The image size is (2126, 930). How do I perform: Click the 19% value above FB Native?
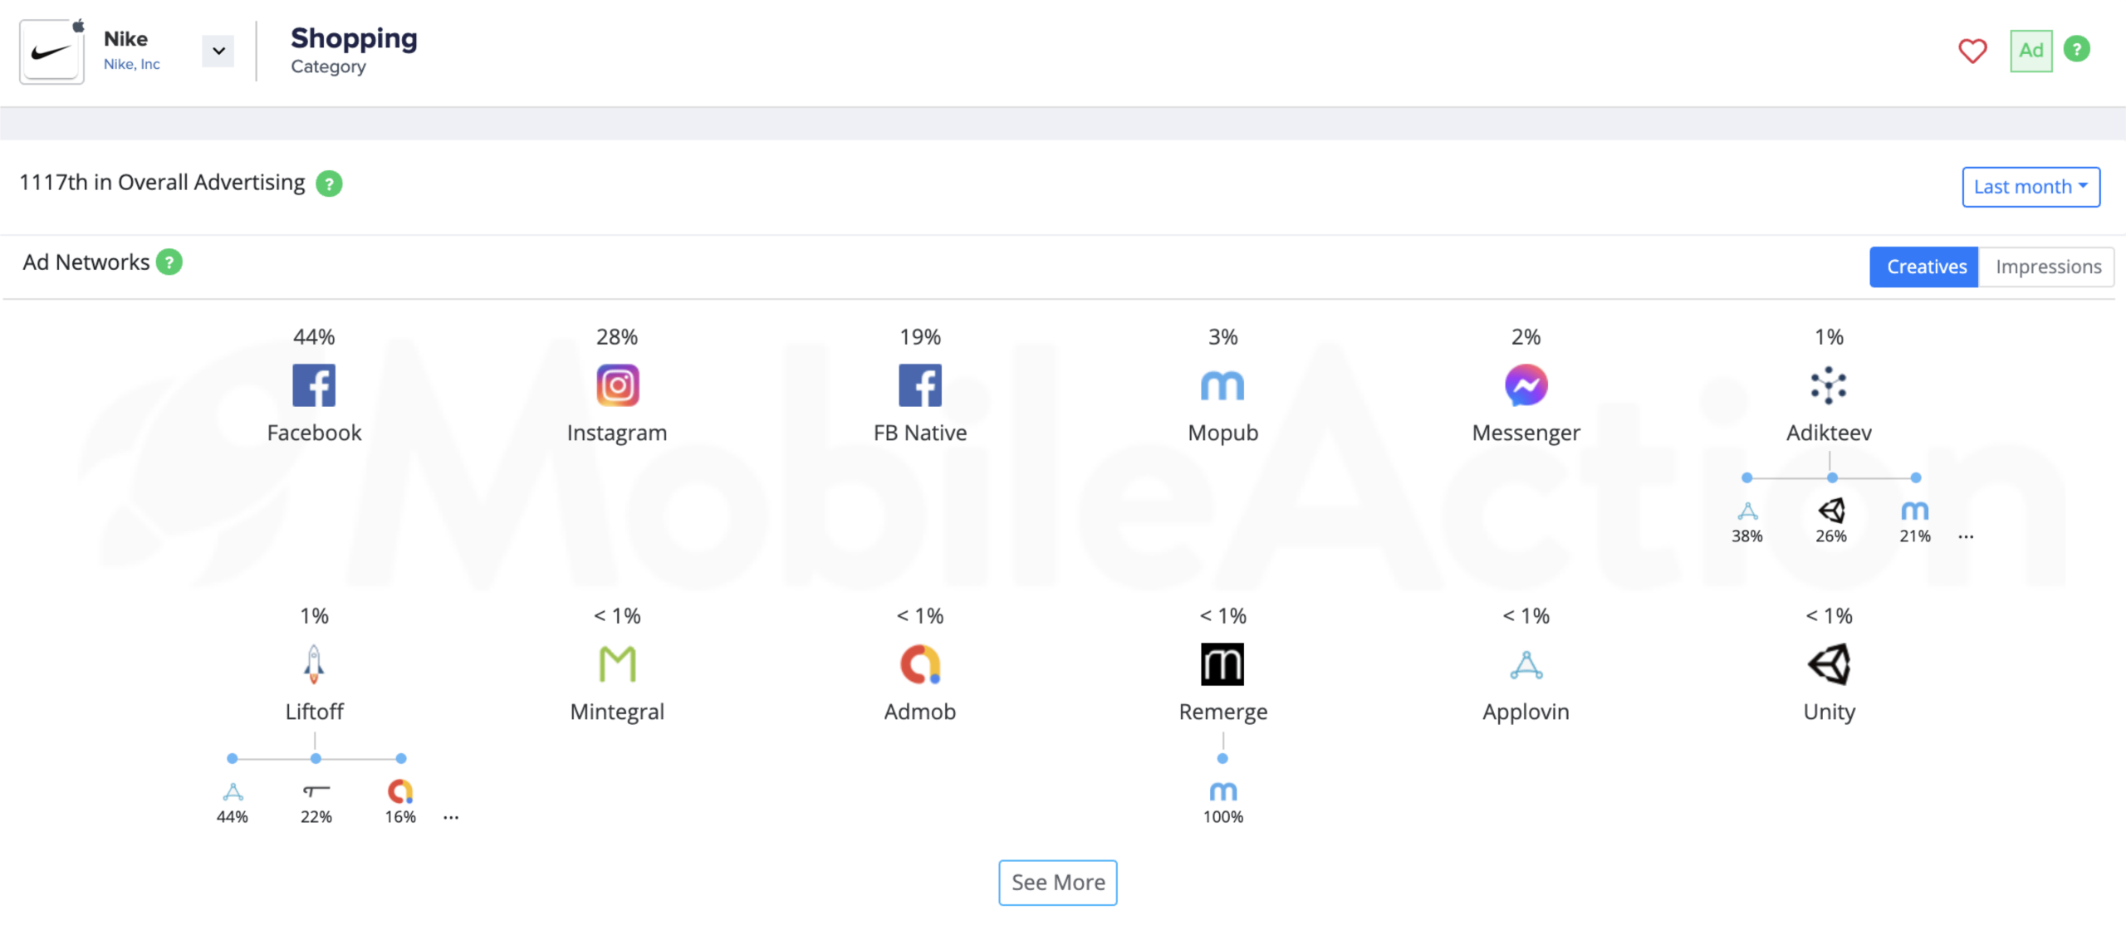pyautogui.click(x=920, y=337)
